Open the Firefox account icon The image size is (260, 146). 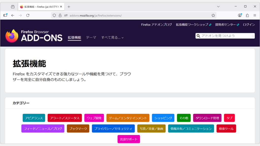(x=240, y=15)
